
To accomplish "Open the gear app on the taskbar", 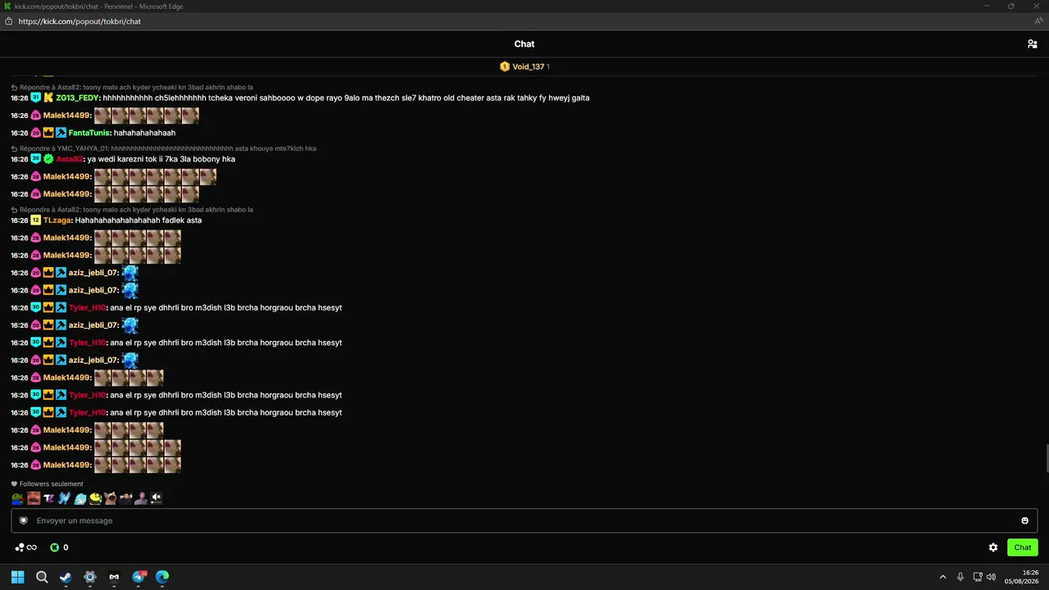I will pos(90,577).
